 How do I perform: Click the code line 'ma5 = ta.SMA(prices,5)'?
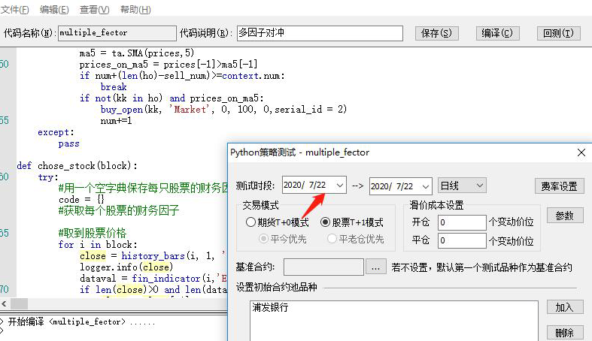(x=137, y=53)
